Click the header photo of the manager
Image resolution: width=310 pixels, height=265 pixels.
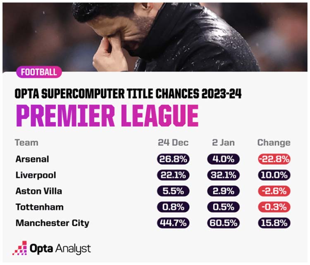(x=155, y=37)
